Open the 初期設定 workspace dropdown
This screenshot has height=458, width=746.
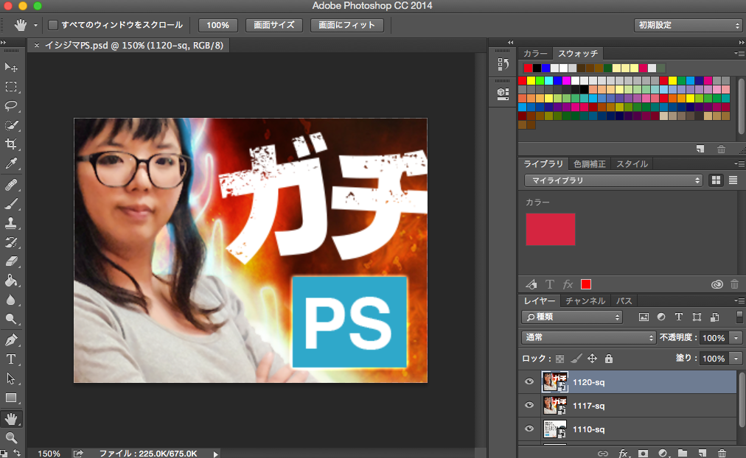[687, 25]
